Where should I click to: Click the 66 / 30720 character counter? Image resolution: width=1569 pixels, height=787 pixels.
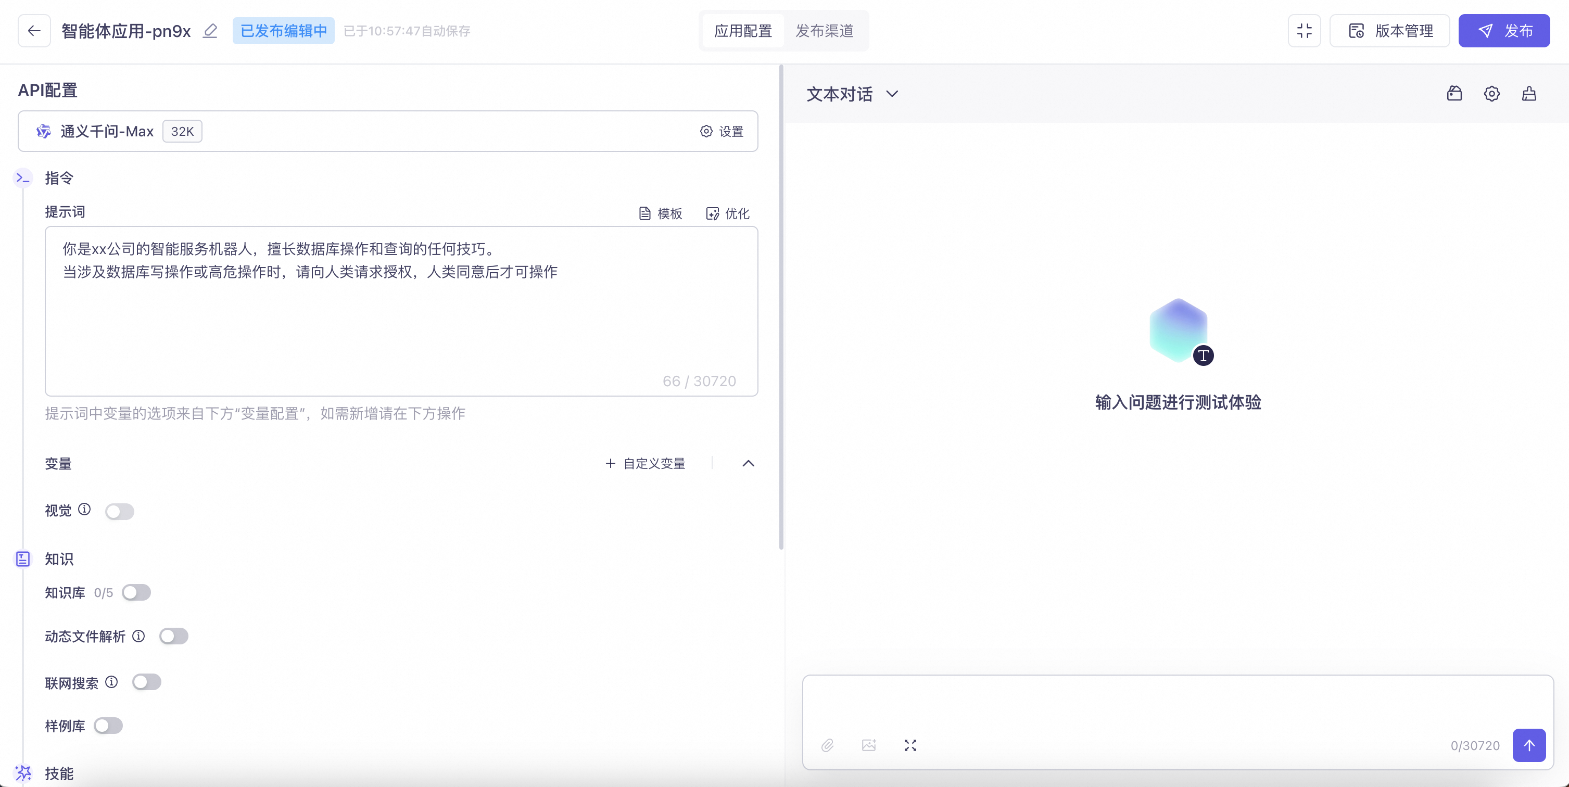pyautogui.click(x=699, y=380)
